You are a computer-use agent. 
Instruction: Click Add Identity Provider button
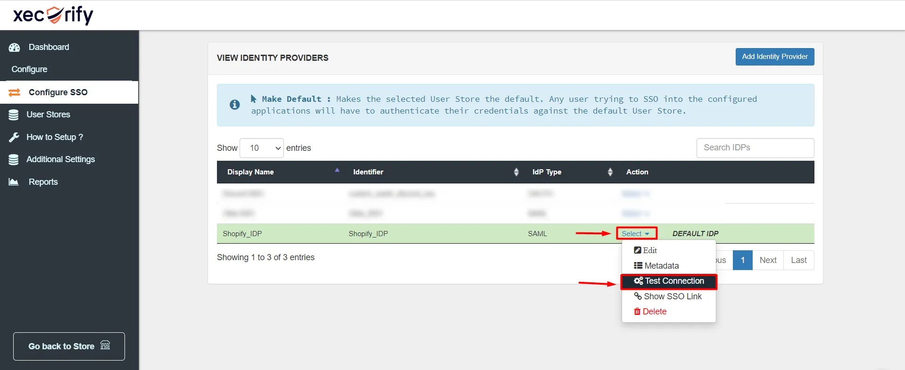click(775, 57)
